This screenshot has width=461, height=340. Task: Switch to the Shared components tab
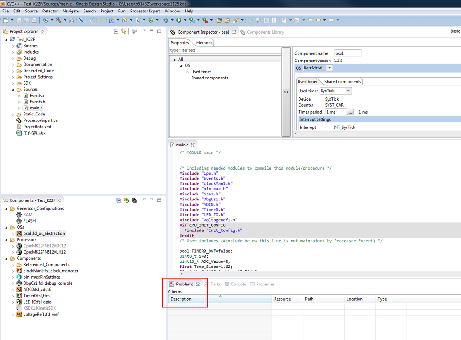pyautogui.click(x=342, y=82)
